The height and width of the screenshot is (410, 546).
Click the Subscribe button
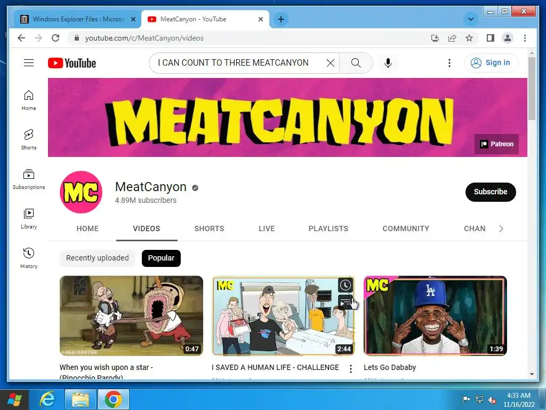coord(491,192)
